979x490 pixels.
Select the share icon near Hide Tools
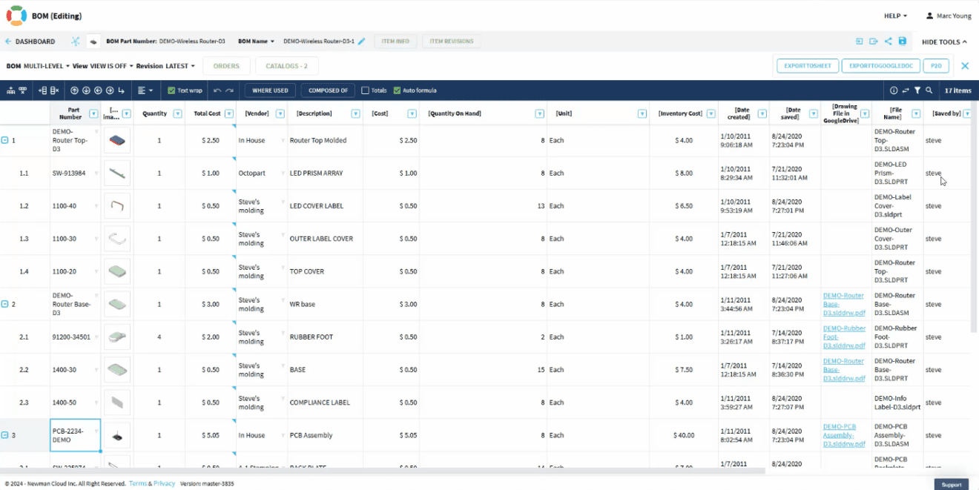(x=889, y=42)
